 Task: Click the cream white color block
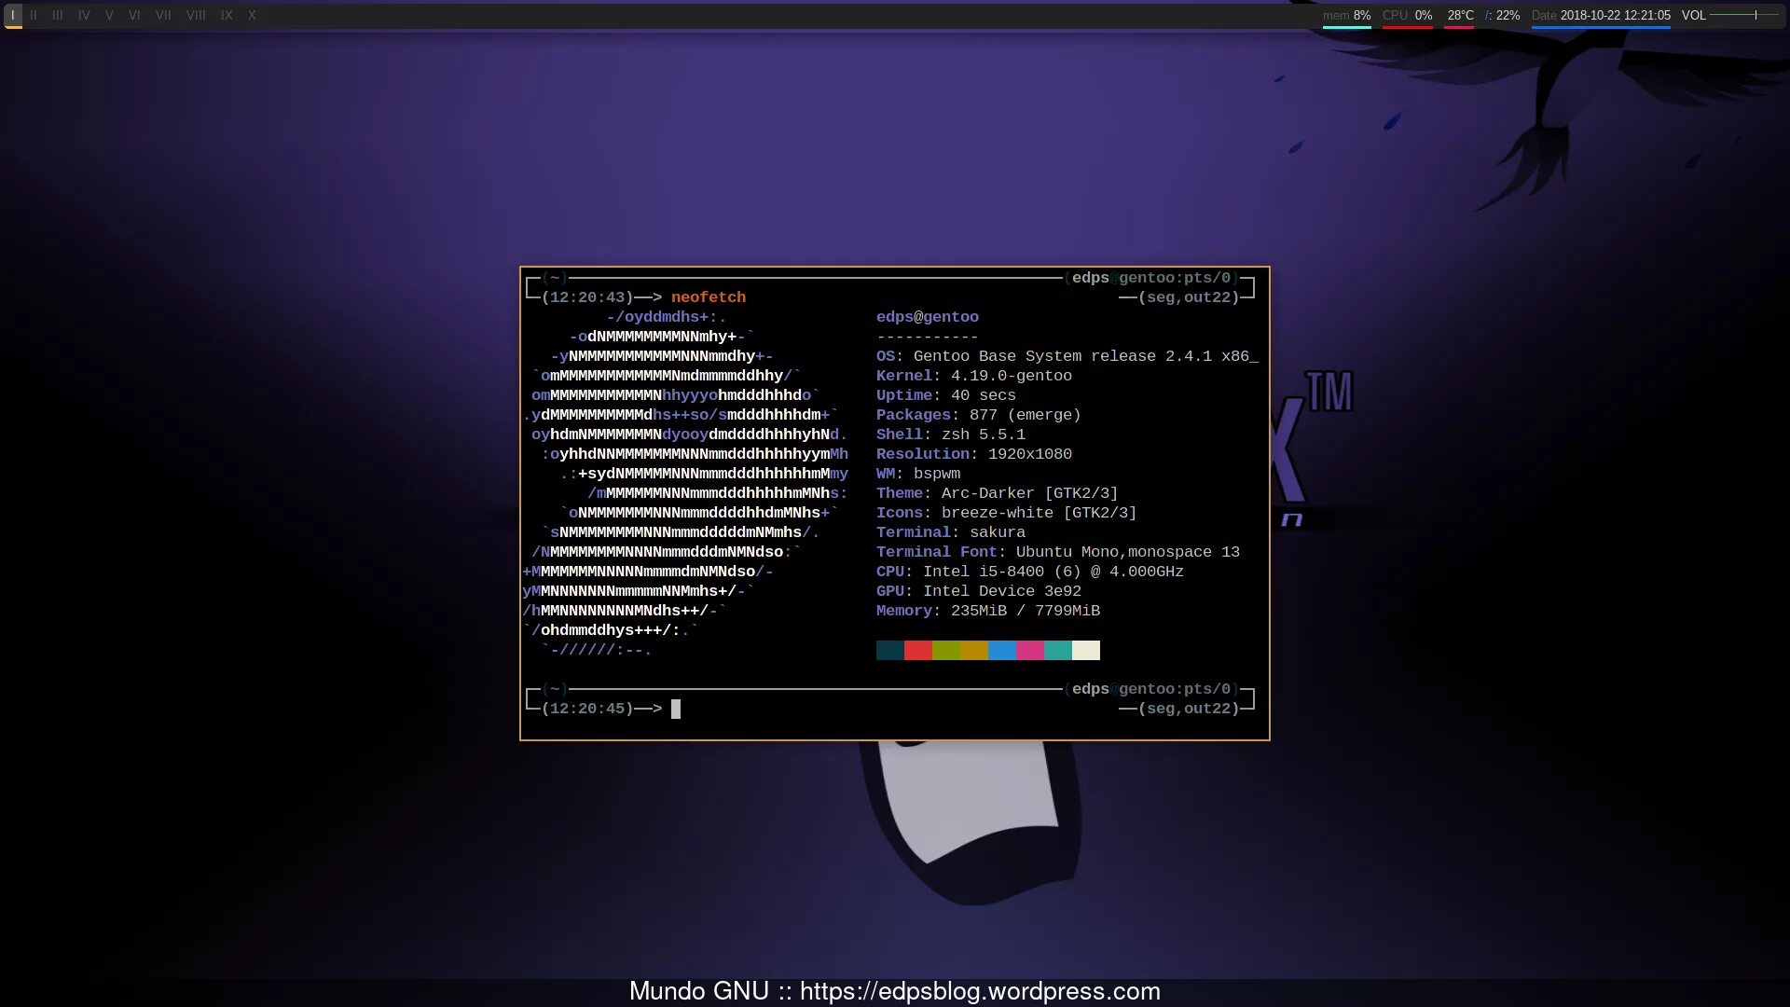tap(1086, 650)
